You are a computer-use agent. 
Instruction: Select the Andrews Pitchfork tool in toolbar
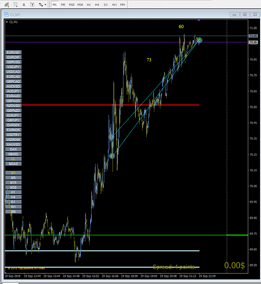point(7,5)
